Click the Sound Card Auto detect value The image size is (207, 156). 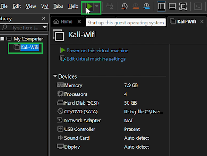137,138
